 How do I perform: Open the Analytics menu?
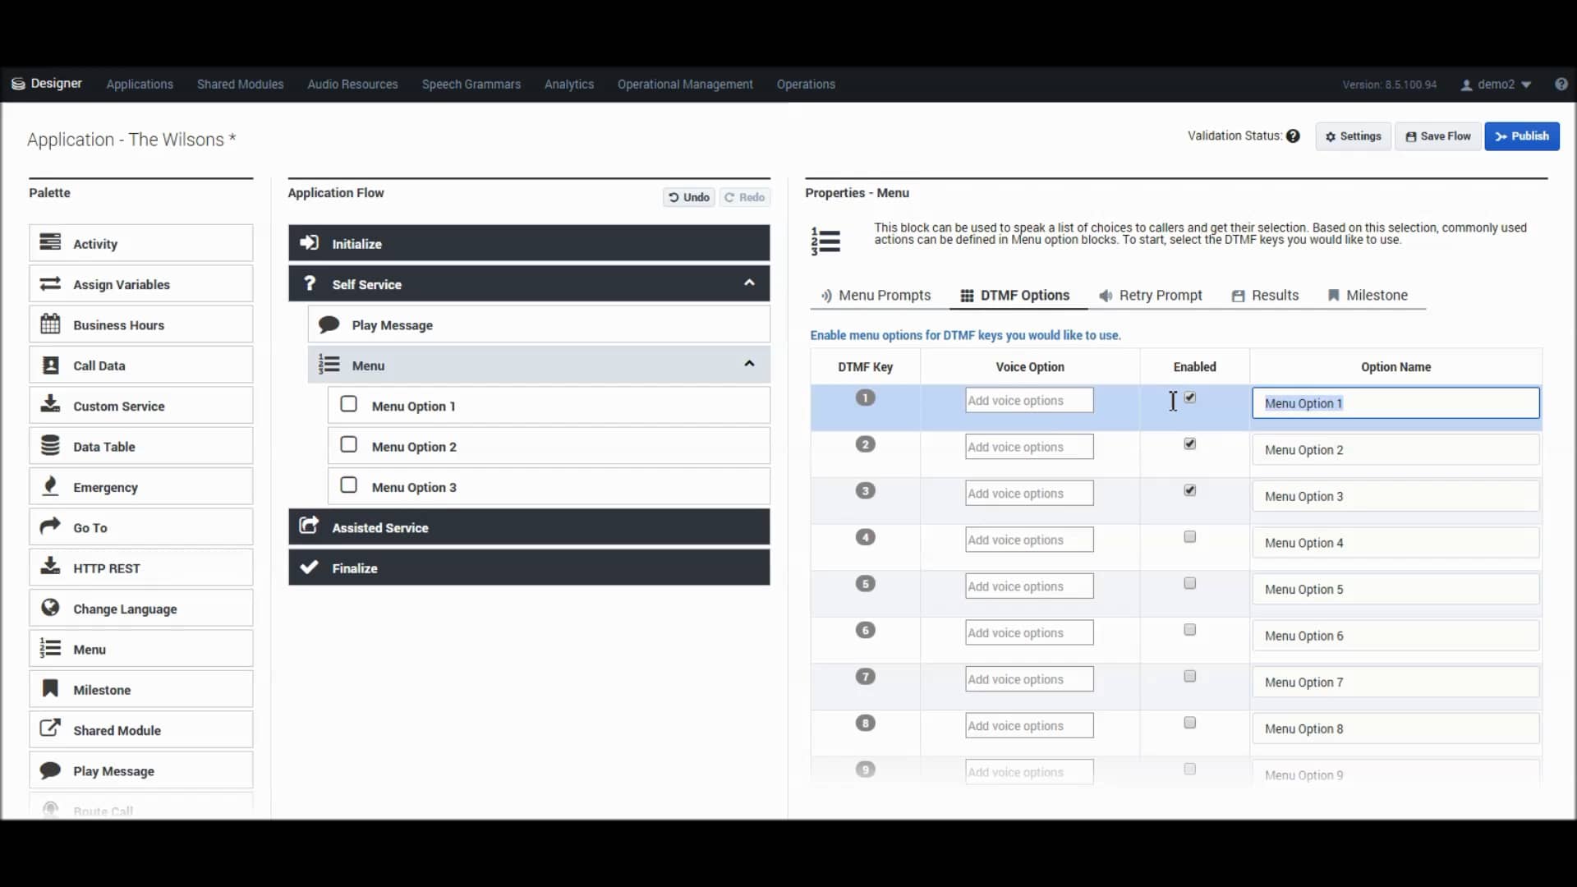pos(568,84)
